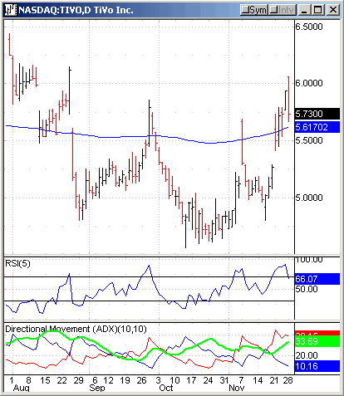This screenshot has height=396, width=344.
Task: Click the title text NASDAQ:TIVO,D TiVo Inc.
Action: 76,10
